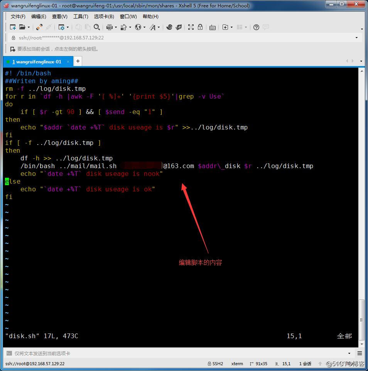Expand the properties gear dropdown arrow
The width and height of the screenshot is (368, 371).
(68, 27)
